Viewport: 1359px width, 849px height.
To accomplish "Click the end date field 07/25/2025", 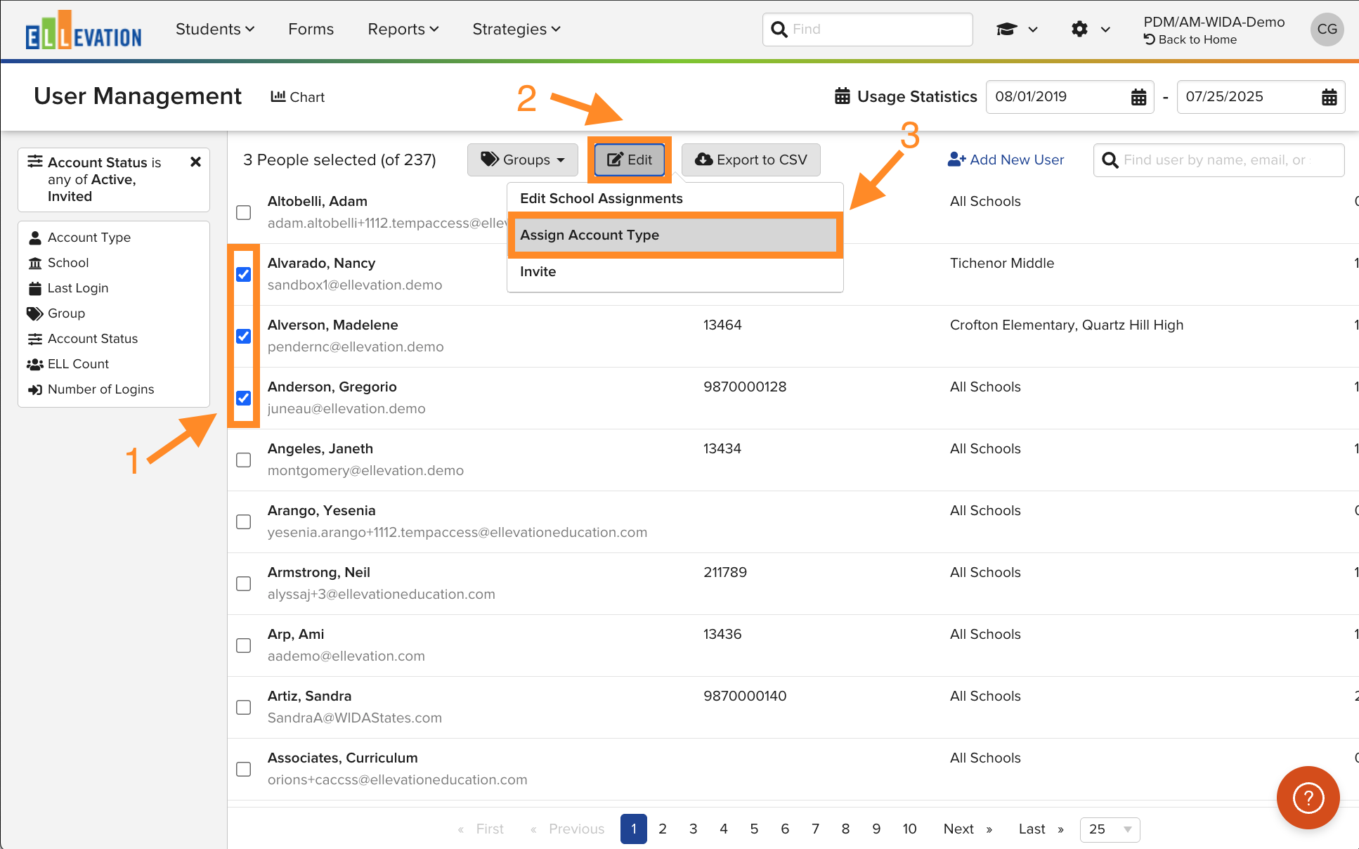I will click(x=1261, y=97).
